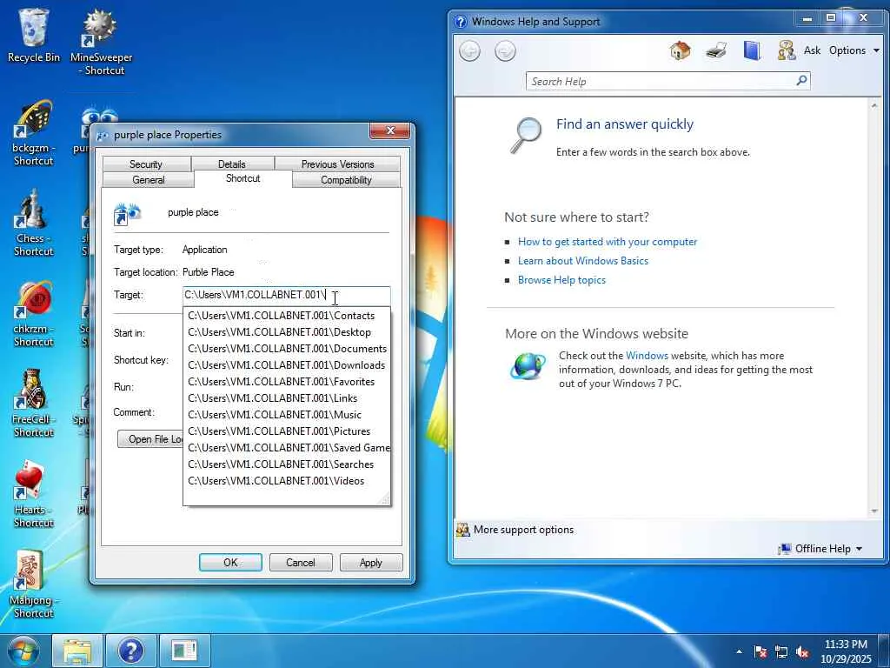Select the chkrzm shortcut desktop icon
Image resolution: width=890 pixels, height=668 pixels.
(x=34, y=313)
